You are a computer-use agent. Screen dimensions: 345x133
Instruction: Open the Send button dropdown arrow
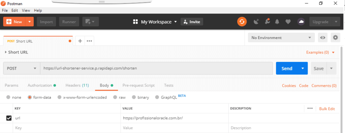point(303,68)
